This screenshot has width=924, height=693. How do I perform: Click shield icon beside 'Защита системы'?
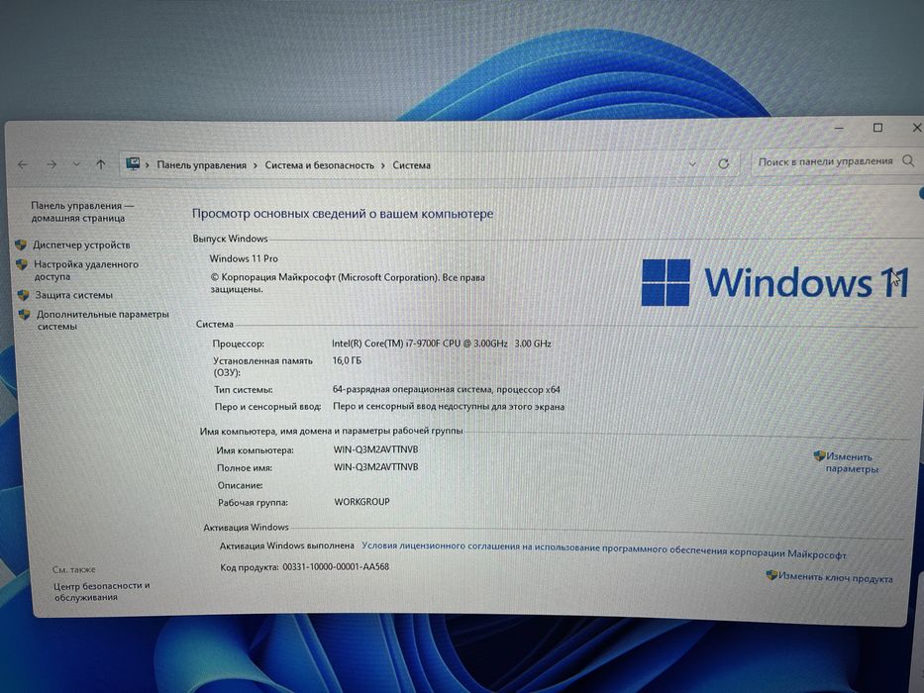(x=23, y=295)
